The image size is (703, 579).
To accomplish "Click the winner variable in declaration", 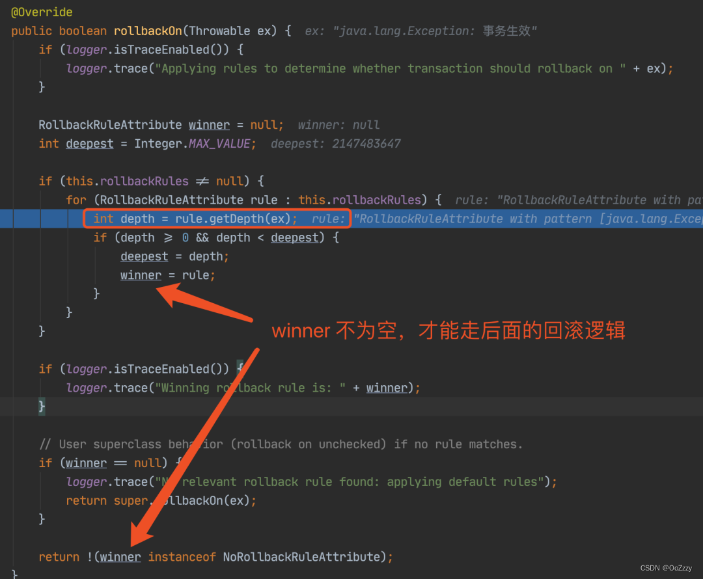I will [209, 125].
